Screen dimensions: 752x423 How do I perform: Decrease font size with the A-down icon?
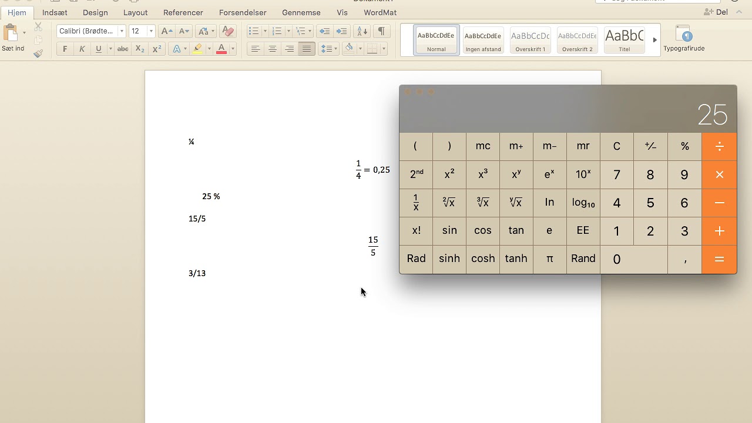point(184,31)
